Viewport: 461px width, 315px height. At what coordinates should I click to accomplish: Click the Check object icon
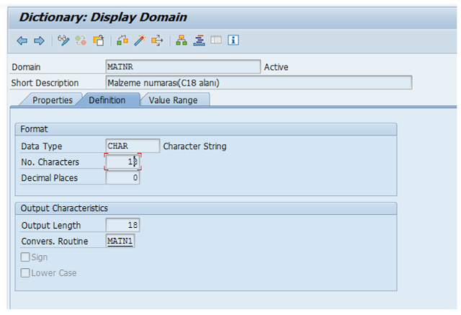[122, 40]
